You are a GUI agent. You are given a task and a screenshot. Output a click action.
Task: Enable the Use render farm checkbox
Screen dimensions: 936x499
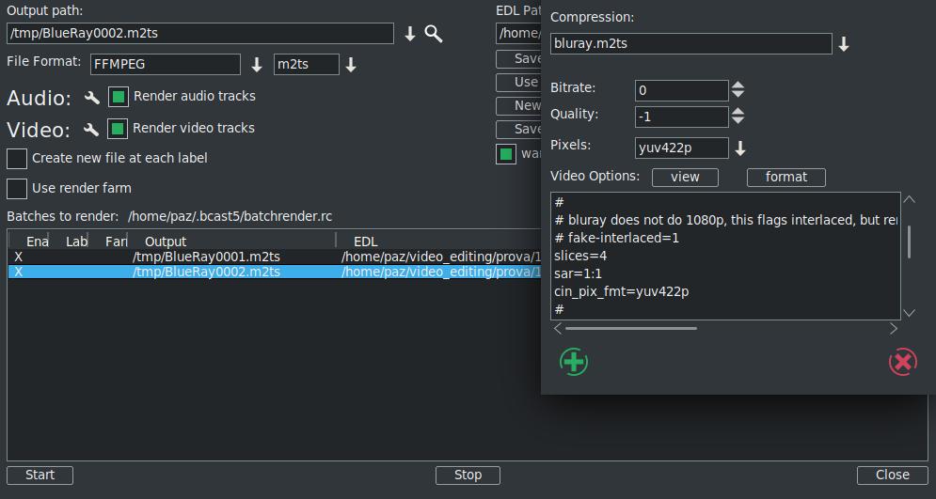tap(17, 189)
